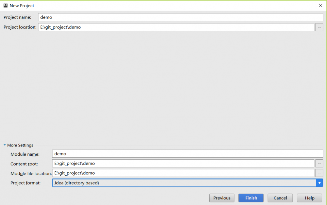Browse for the module file location
The height and width of the screenshot is (205, 327).
coord(319,173)
